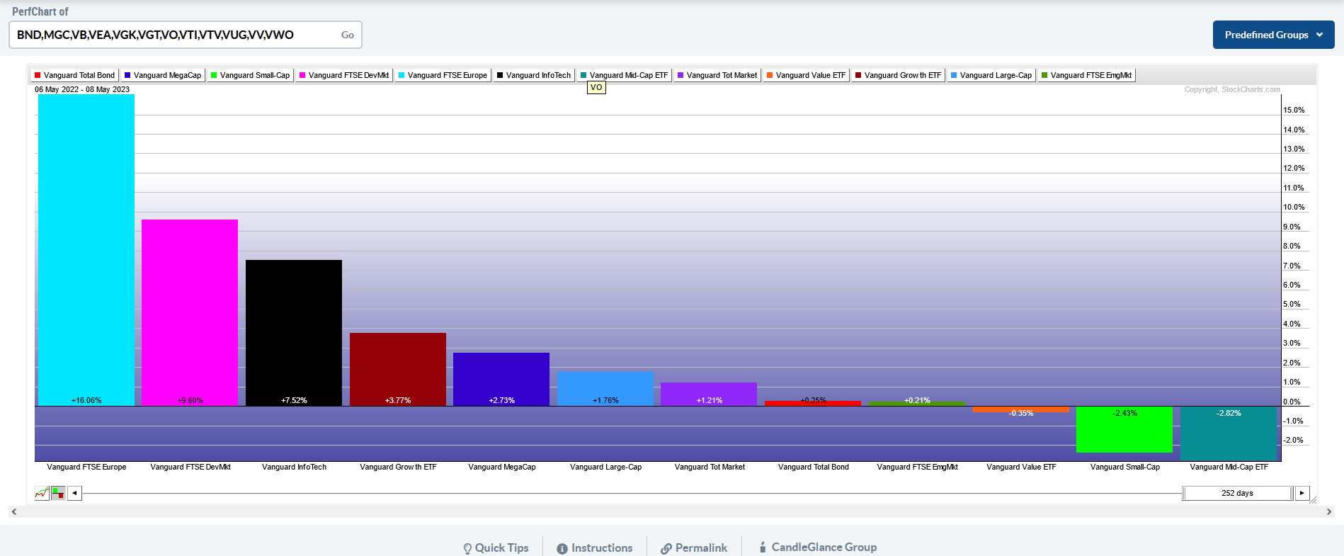The image size is (1344, 556).
Task: Click the light blue Vanguard Large-Cap bar
Action: tap(605, 389)
